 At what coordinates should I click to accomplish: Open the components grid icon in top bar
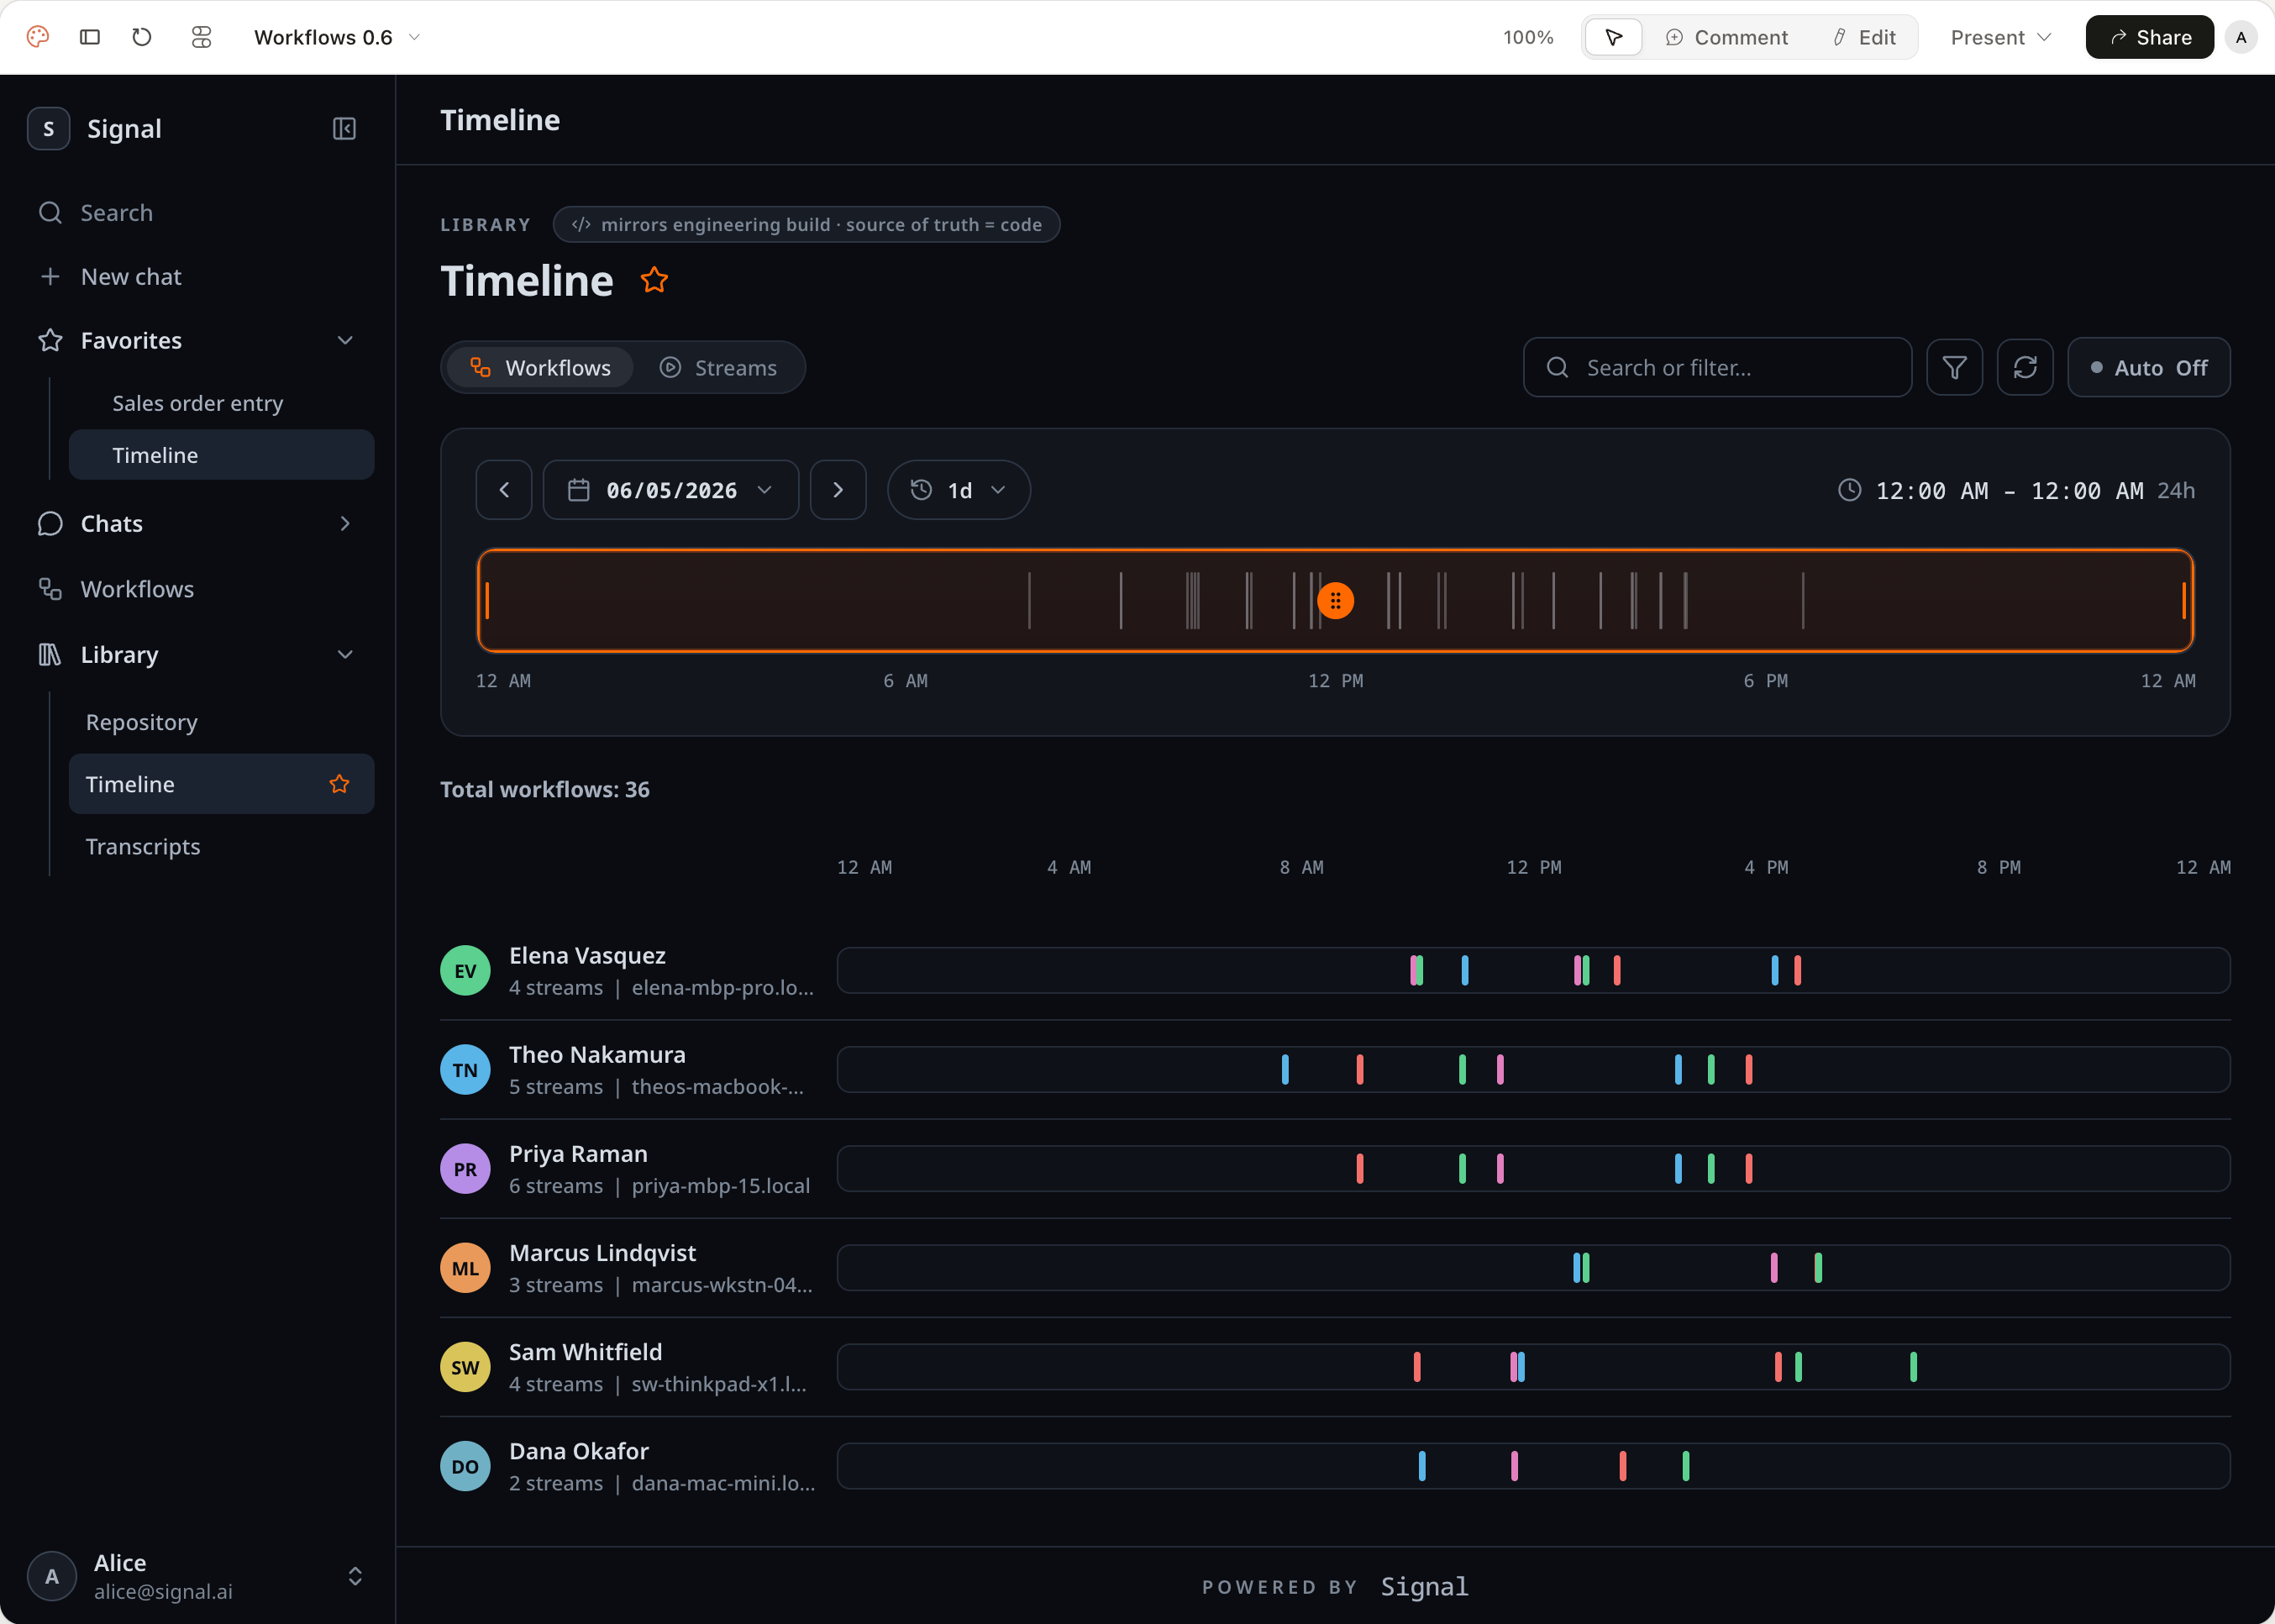(x=201, y=37)
